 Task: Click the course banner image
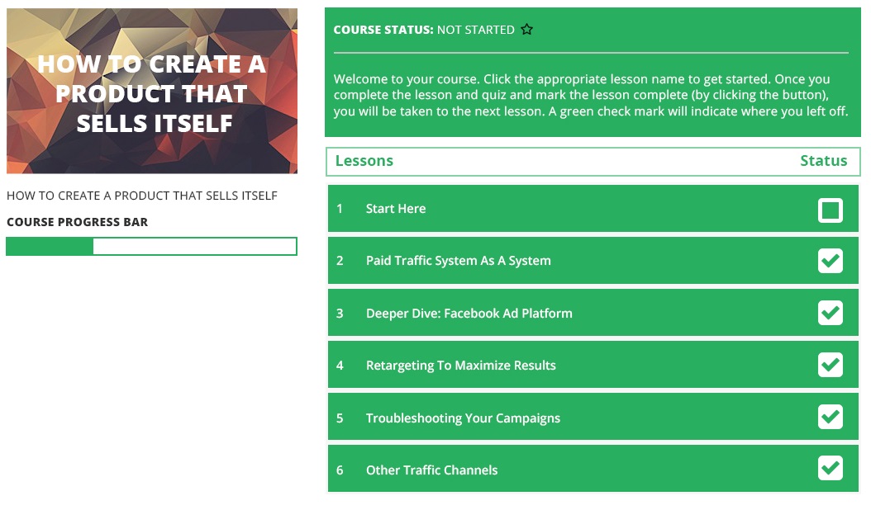click(152, 91)
